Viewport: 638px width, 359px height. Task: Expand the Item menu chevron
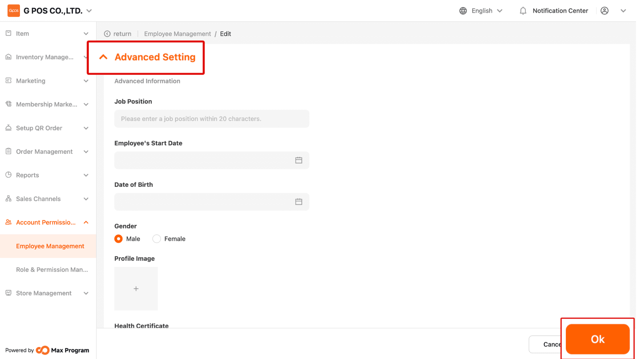pyautogui.click(x=86, y=34)
